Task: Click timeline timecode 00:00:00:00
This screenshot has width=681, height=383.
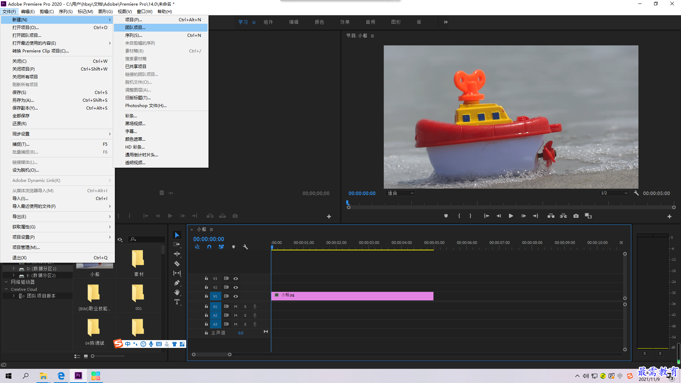Action: [x=209, y=239]
